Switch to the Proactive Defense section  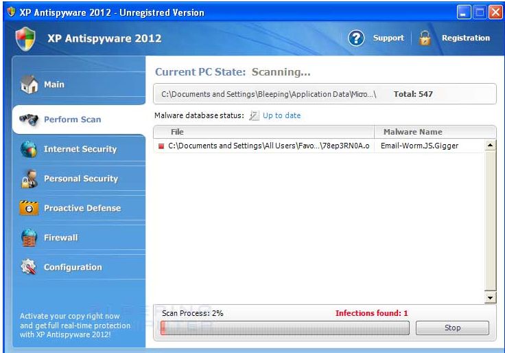[79, 208]
